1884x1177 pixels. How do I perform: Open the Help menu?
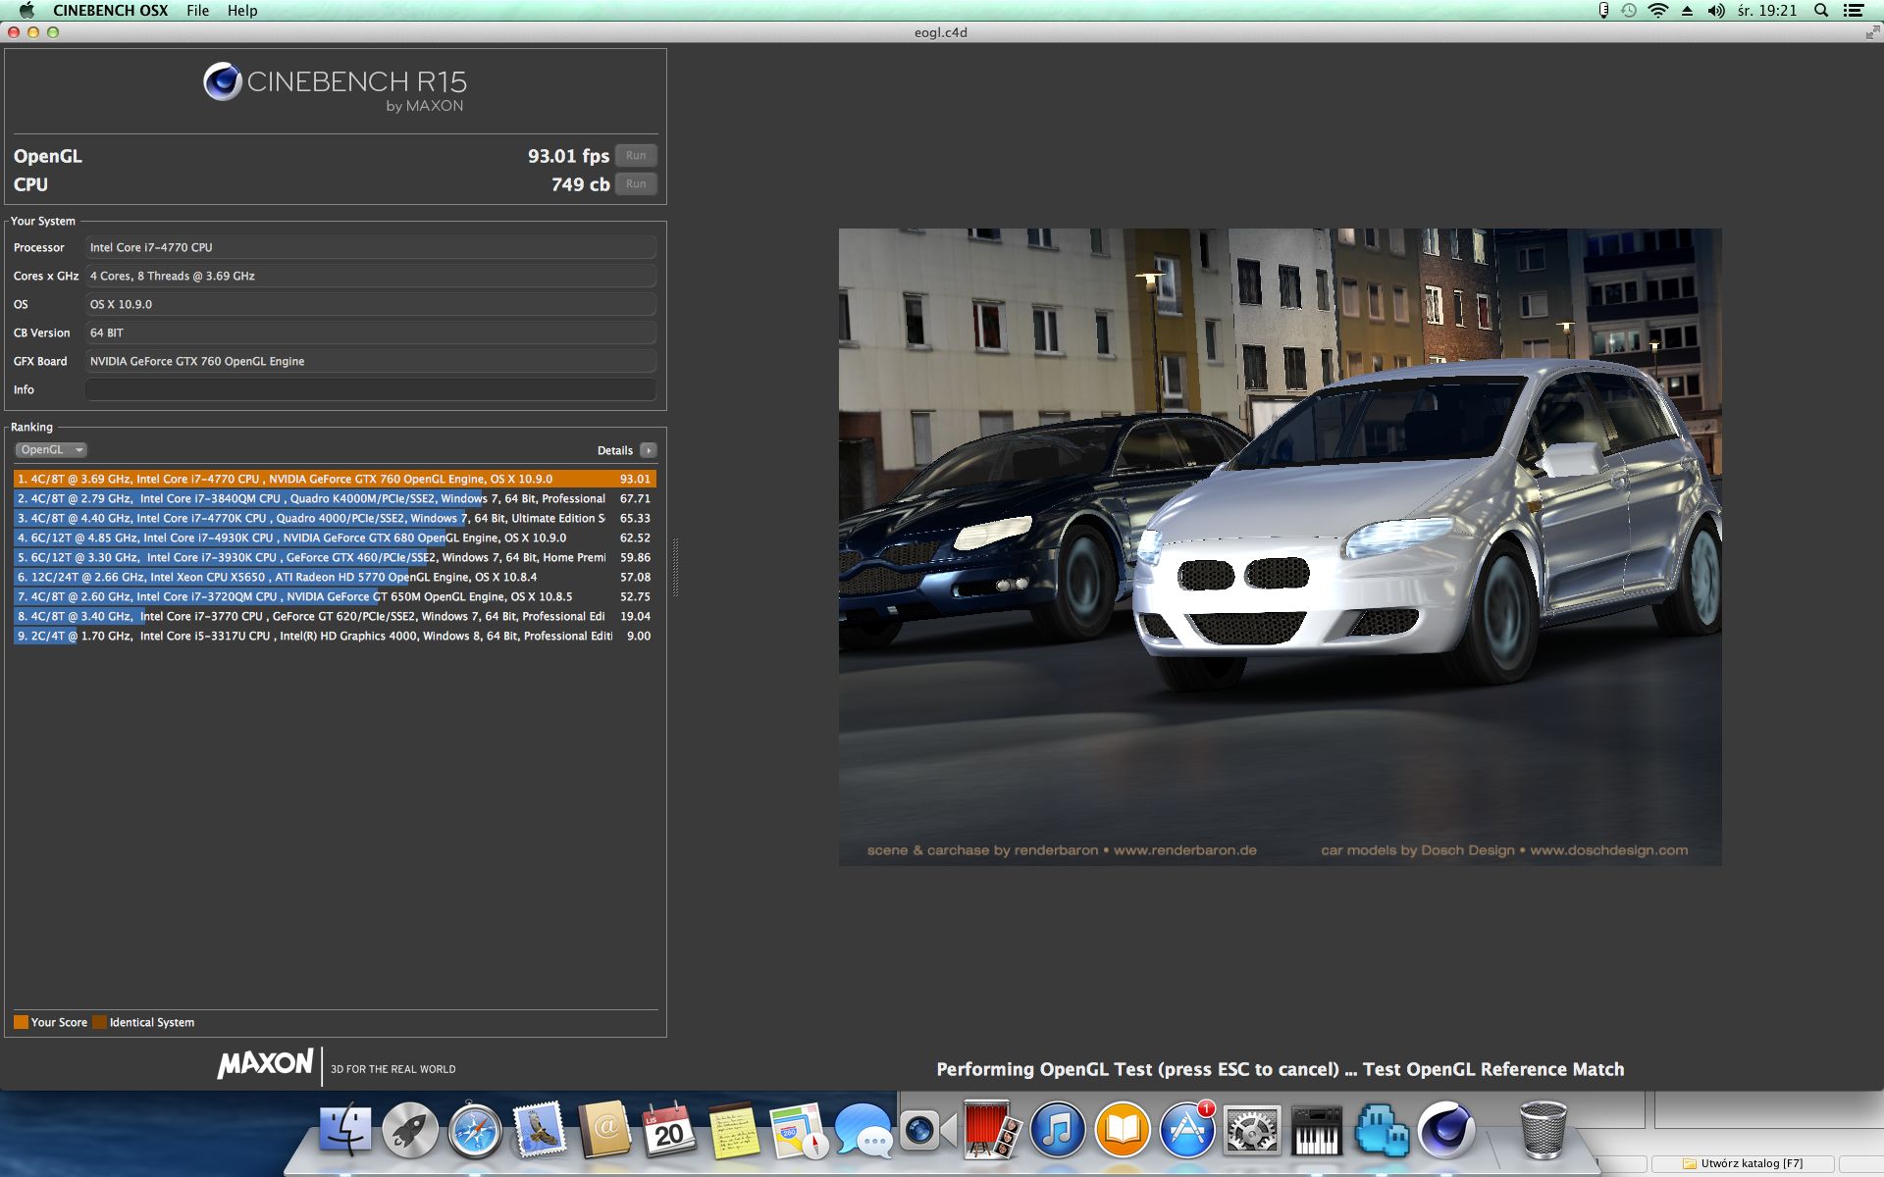click(242, 11)
